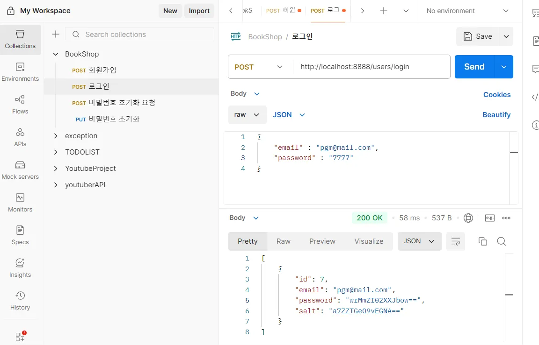Viewport: 539px width, 345px height.
Task: Open the Cookies link
Action: pyautogui.click(x=497, y=95)
